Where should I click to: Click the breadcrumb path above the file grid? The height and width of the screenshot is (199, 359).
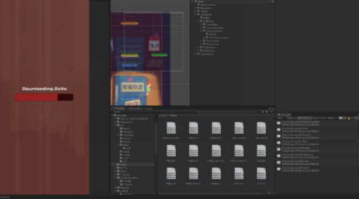[x=168, y=116]
